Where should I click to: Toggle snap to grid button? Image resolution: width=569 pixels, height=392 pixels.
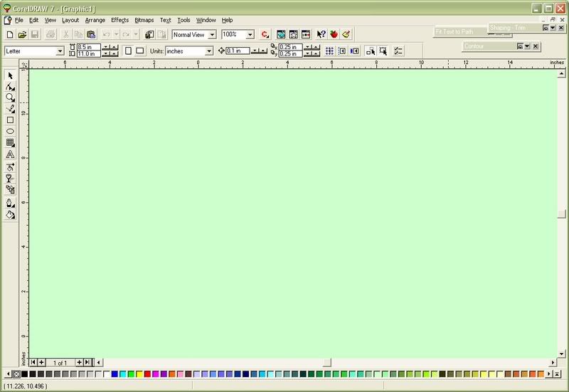pos(329,51)
